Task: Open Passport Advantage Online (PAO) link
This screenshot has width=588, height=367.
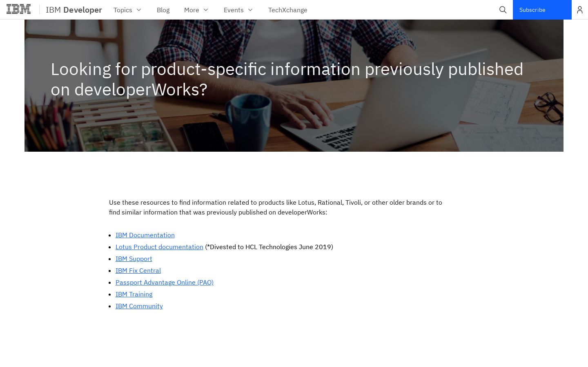Action: (x=165, y=282)
